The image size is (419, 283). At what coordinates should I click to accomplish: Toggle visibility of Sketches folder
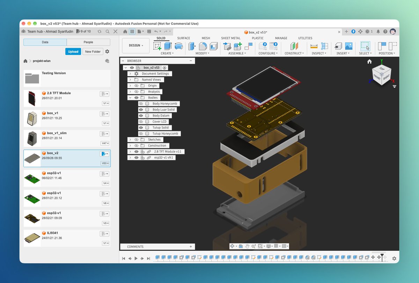[x=137, y=140]
